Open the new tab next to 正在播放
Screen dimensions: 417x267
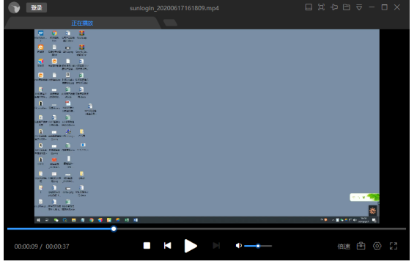pyautogui.click(x=170, y=23)
